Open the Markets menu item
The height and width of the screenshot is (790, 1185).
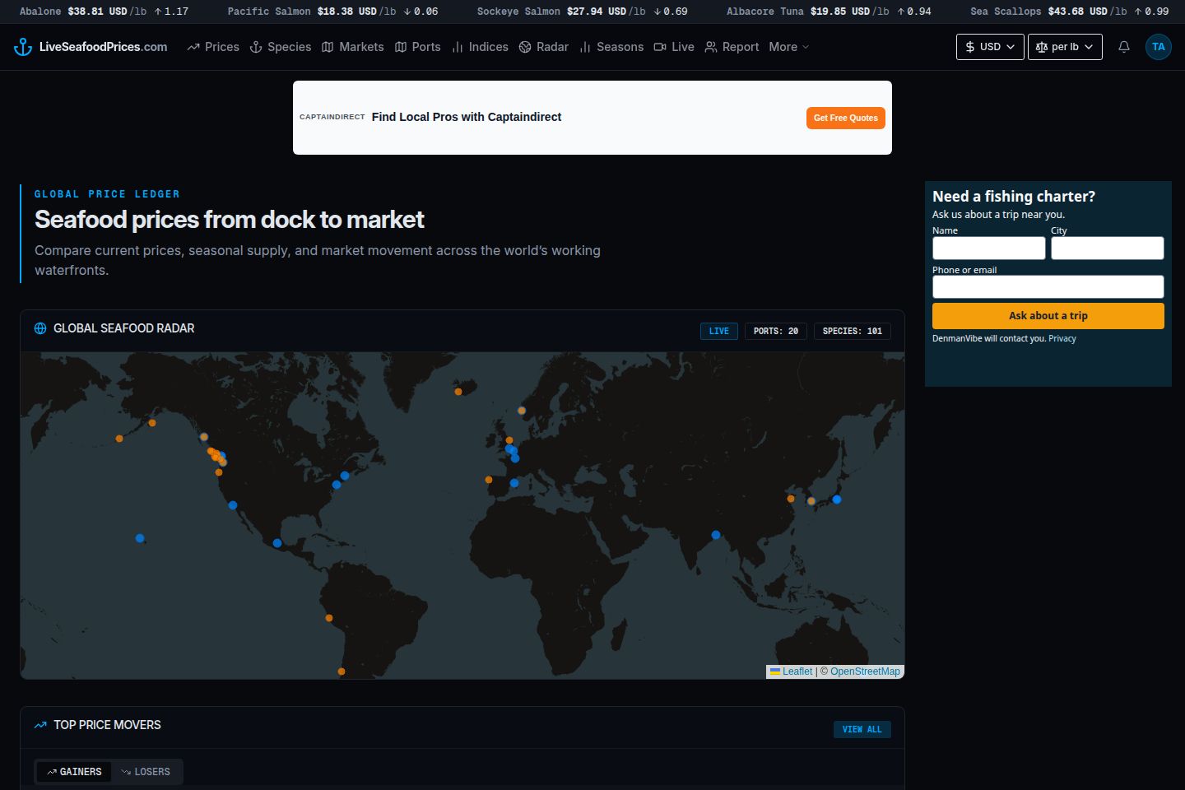click(352, 47)
